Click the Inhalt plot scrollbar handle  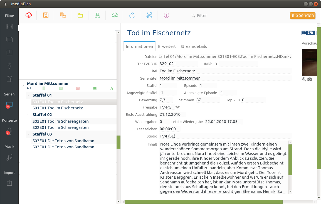[x=290, y=160]
